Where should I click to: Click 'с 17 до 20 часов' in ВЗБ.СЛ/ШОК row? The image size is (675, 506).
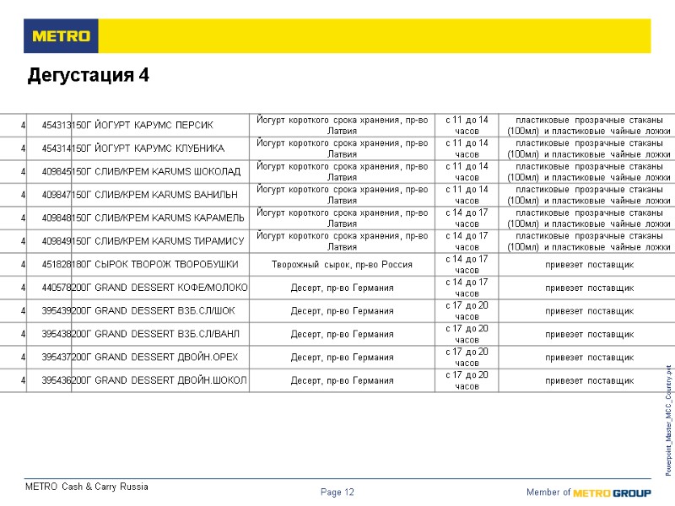[x=467, y=311]
